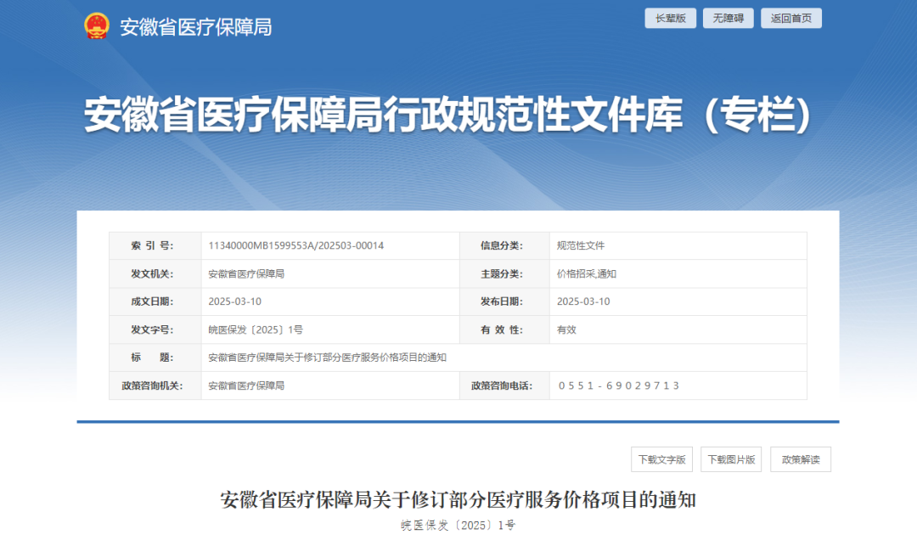The height and width of the screenshot is (546, 917).
Task: Click the 信息分类 label cell
Action: click(504, 245)
